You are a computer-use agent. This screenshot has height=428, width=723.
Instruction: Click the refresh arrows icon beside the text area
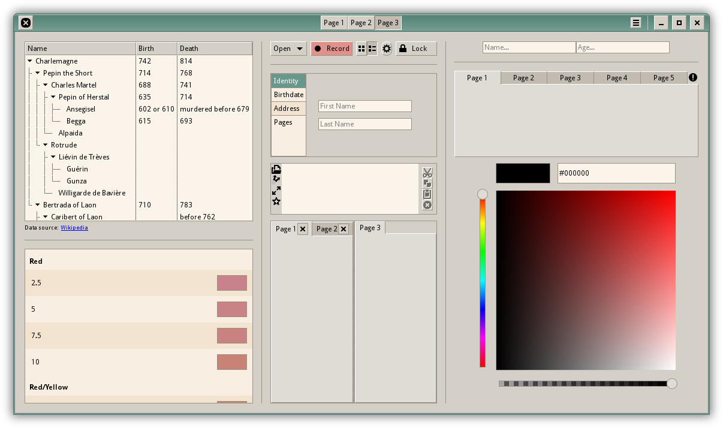pos(276,179)
